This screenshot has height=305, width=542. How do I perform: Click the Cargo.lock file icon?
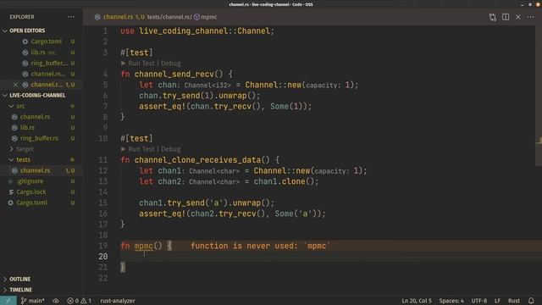[x=11, y=192]
